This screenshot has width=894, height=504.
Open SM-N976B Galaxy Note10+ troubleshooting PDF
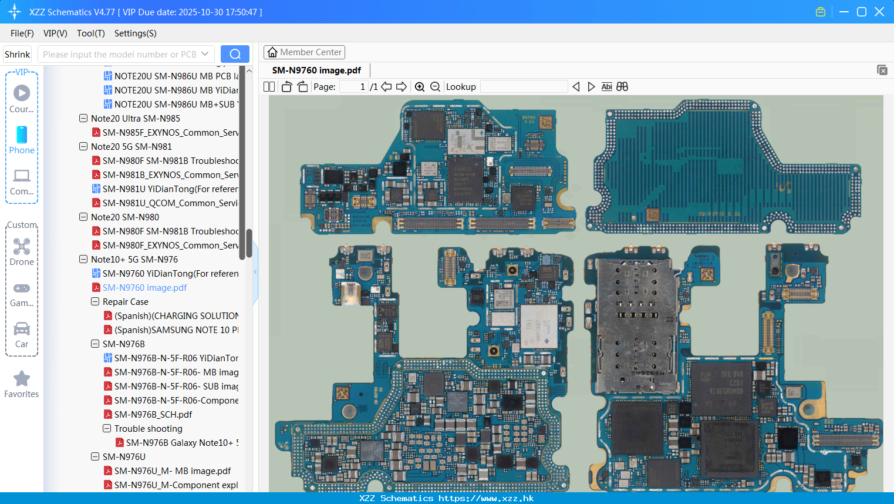(177, 442)
